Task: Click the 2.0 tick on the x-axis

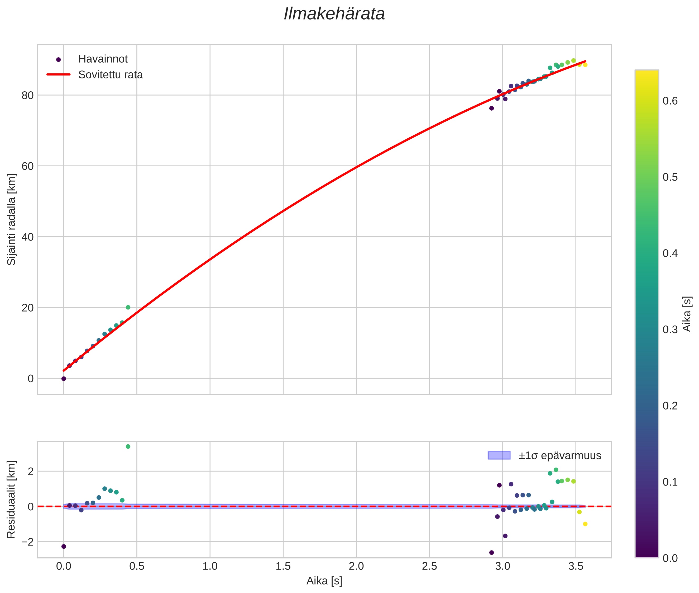Action: pyautogui.click(x=356, y=566)
